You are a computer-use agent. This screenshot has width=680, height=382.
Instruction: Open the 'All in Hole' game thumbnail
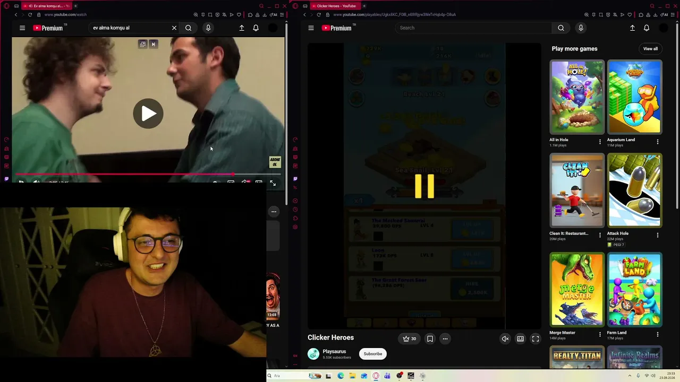(577, 97)
